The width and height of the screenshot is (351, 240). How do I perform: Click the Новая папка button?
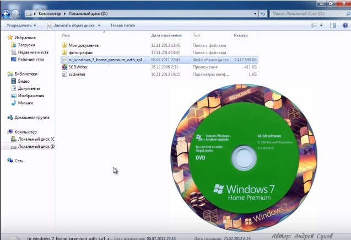click(x=123, y=25)
